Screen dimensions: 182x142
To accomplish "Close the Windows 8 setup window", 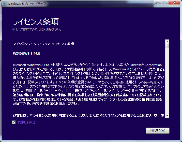I will [174, 3].
